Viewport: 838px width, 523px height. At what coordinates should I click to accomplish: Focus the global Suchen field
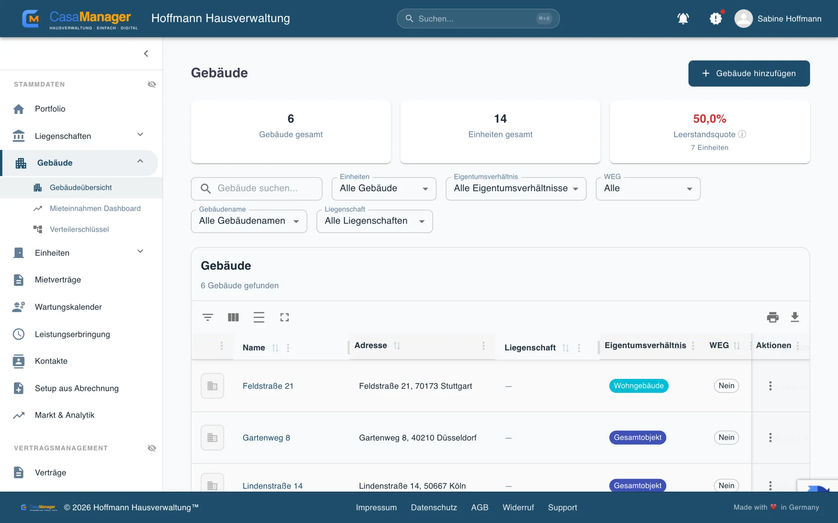(478, 19)
